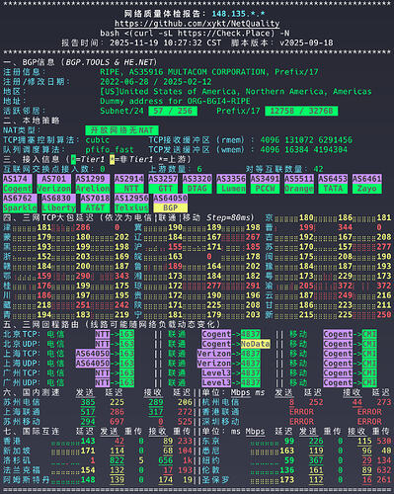Open the github.com/xykt/NetQuality link
This screenshot has width=394, height=494.
click(x=197, y=24)
